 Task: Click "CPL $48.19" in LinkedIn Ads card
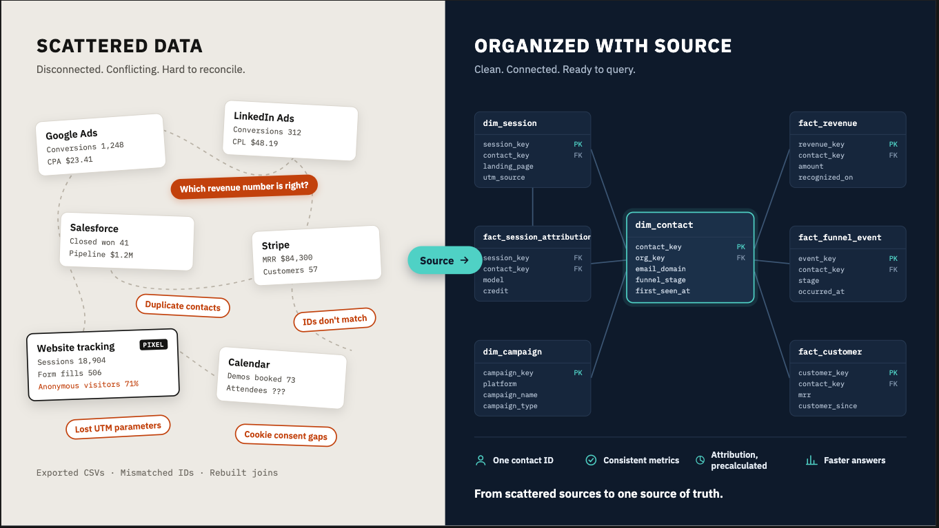click(255, 142)
